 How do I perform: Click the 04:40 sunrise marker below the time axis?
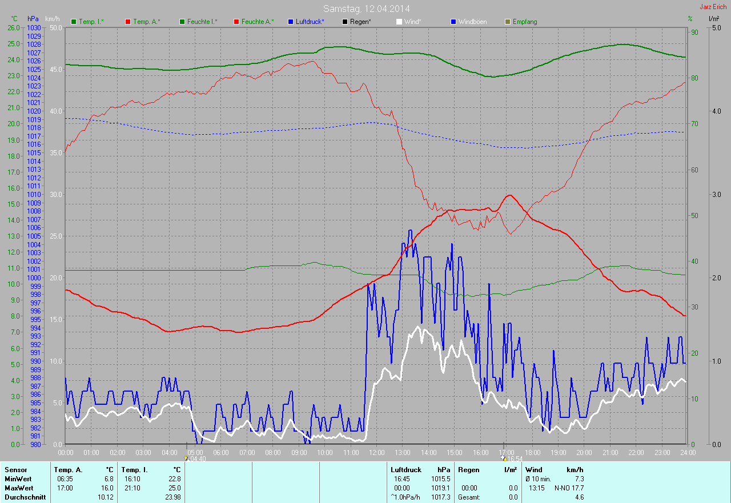195,458
